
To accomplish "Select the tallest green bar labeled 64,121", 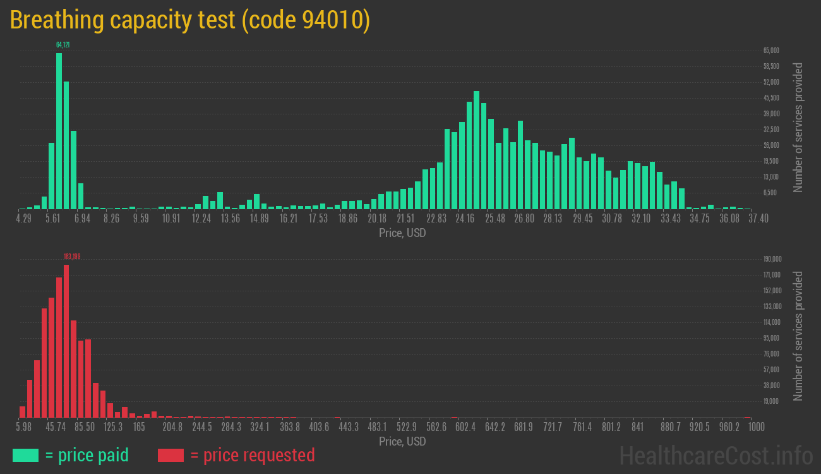I will [x=59, y=131].
